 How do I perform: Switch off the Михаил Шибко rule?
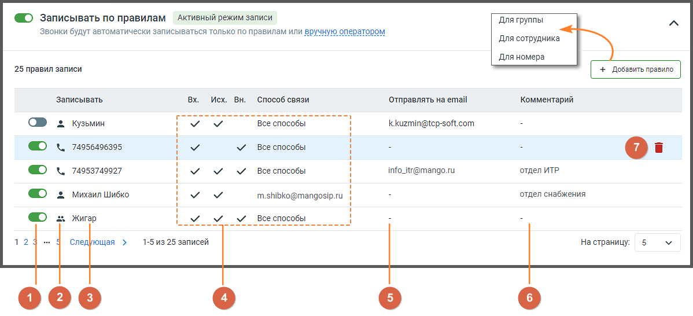[38, 193]
